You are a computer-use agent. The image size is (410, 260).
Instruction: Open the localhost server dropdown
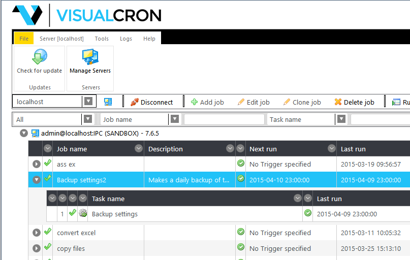click(88, 102)
